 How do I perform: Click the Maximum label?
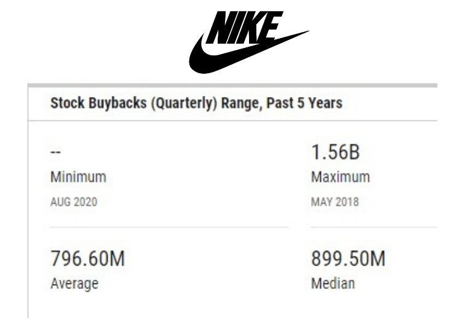(341, 177)
